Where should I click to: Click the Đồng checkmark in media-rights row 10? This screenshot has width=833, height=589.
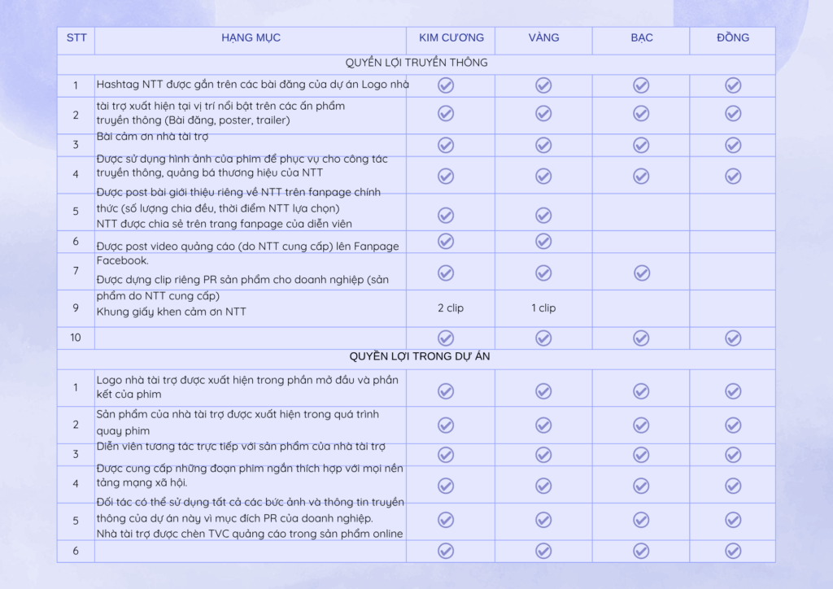click(733, 338)
